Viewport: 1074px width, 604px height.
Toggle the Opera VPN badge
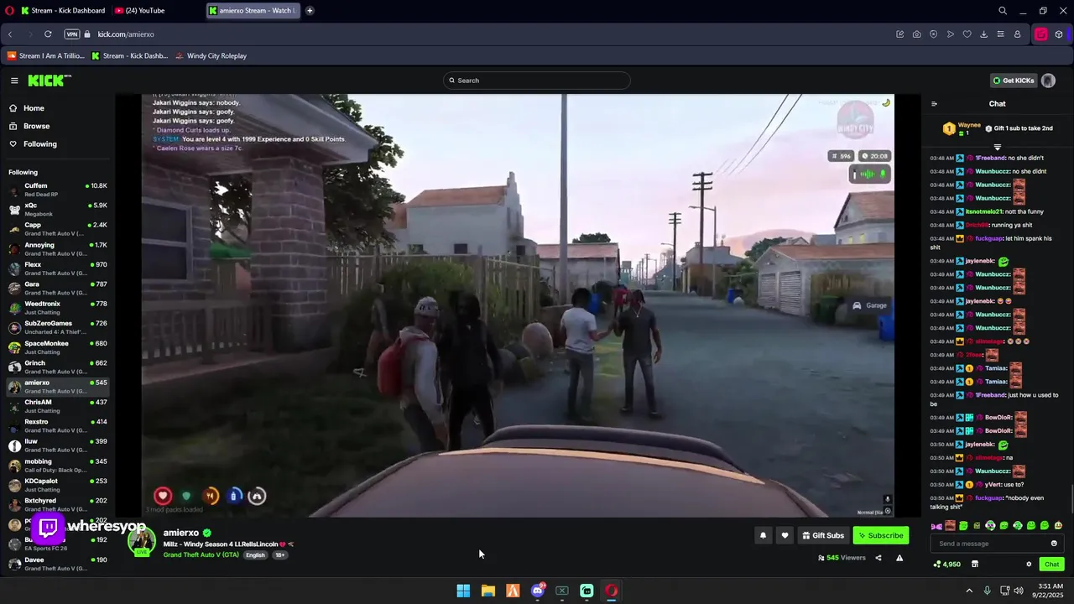coord(72,34)
